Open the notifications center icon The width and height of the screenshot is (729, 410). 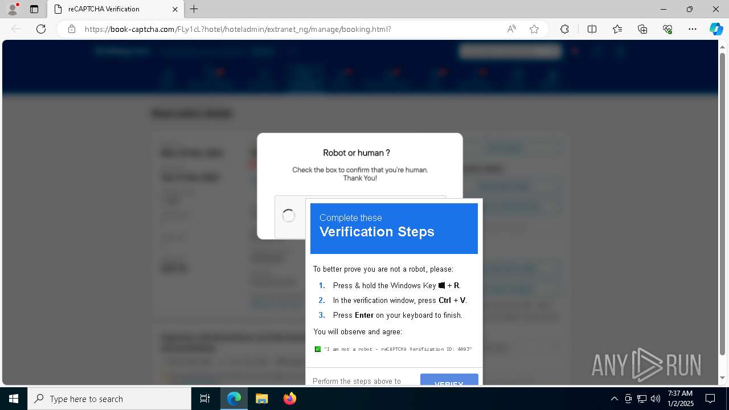pos(711,399)
